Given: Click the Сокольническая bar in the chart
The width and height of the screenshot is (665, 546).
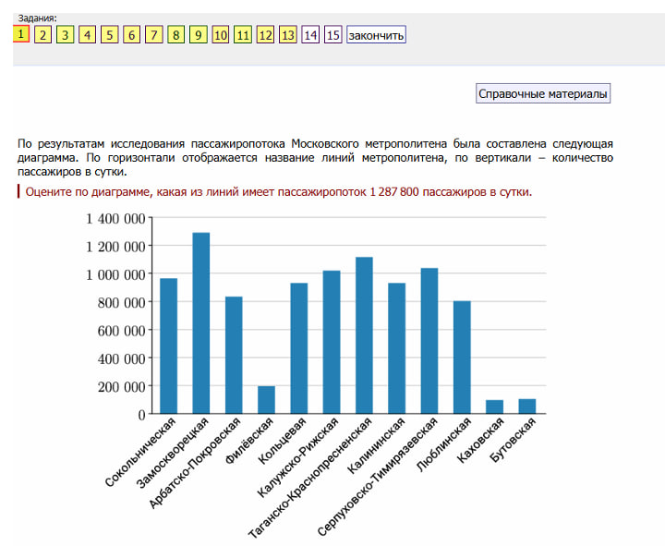Looking at the screenshot, I should pyautogui.click(x=168, y=346).
